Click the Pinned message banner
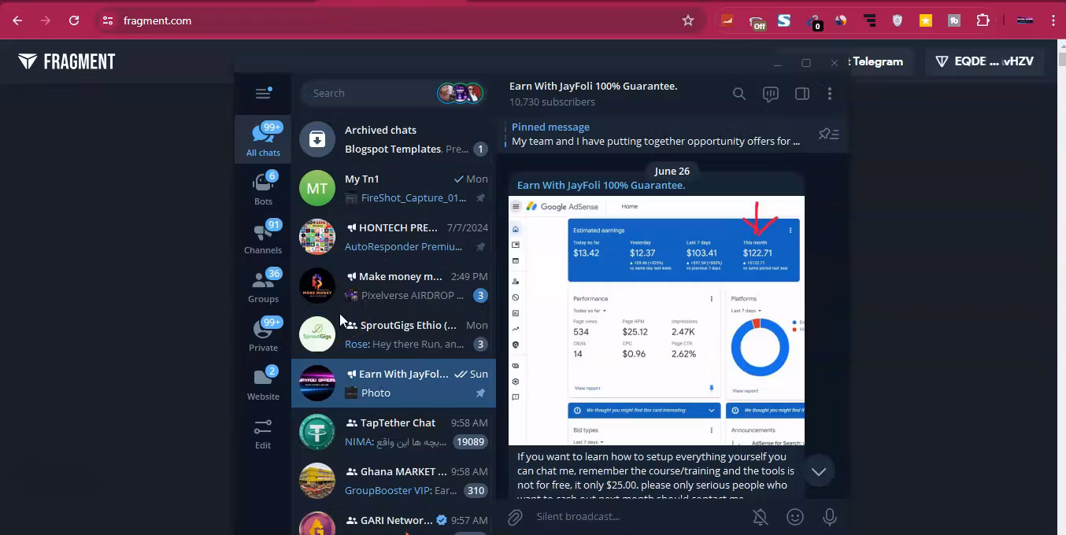The width and height of the screenshot is (1066, 535). coord(656,134)
